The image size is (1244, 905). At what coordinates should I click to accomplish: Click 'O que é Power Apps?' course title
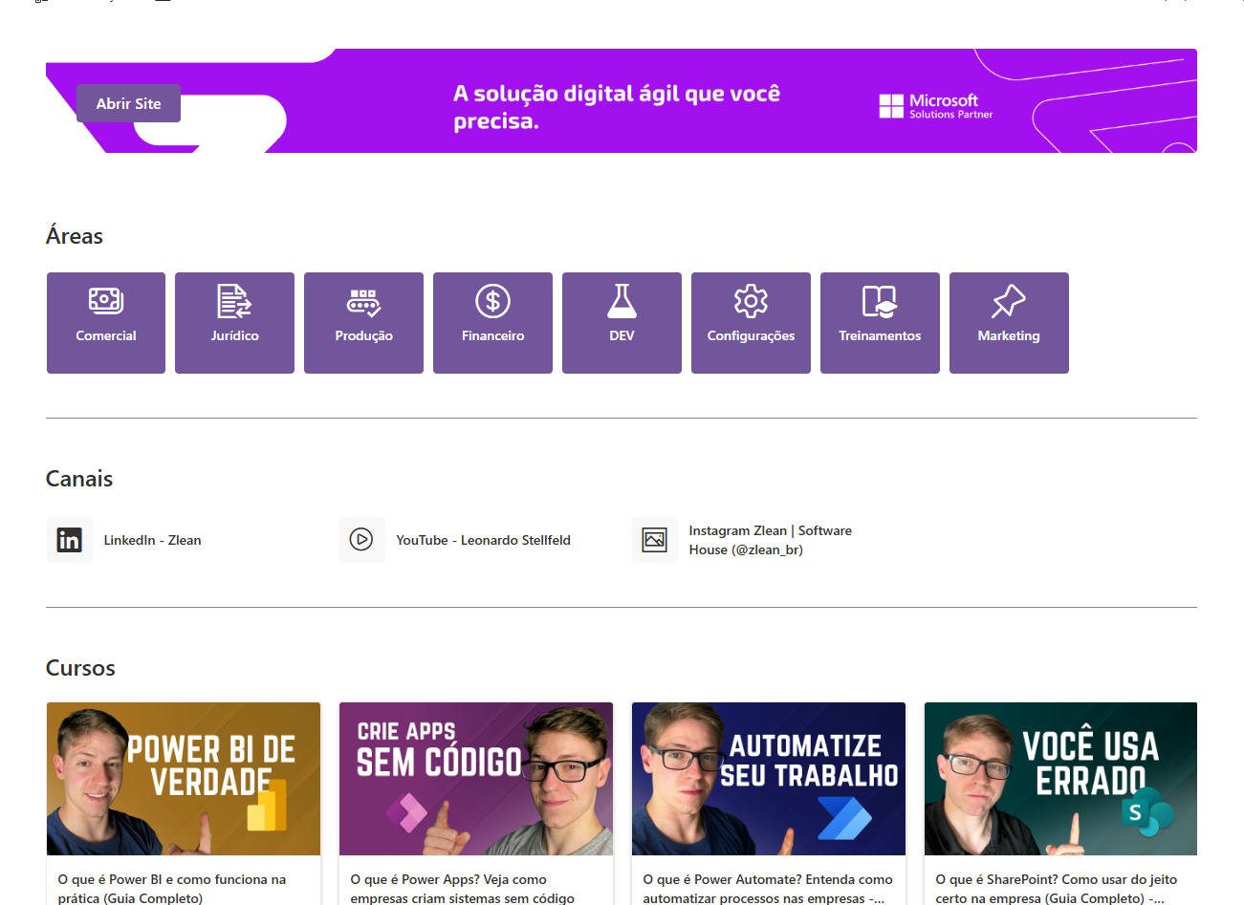click(463, 889)
